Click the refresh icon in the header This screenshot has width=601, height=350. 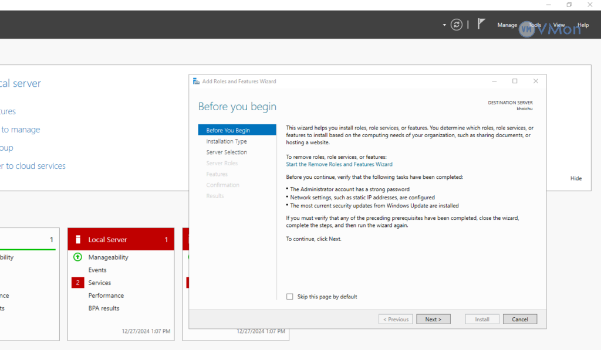[456, 25]
